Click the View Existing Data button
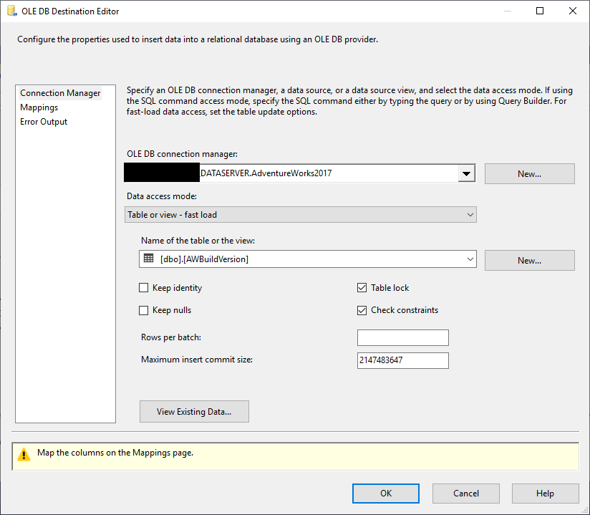This screenshot has width=590, height=515. point(194,412)
